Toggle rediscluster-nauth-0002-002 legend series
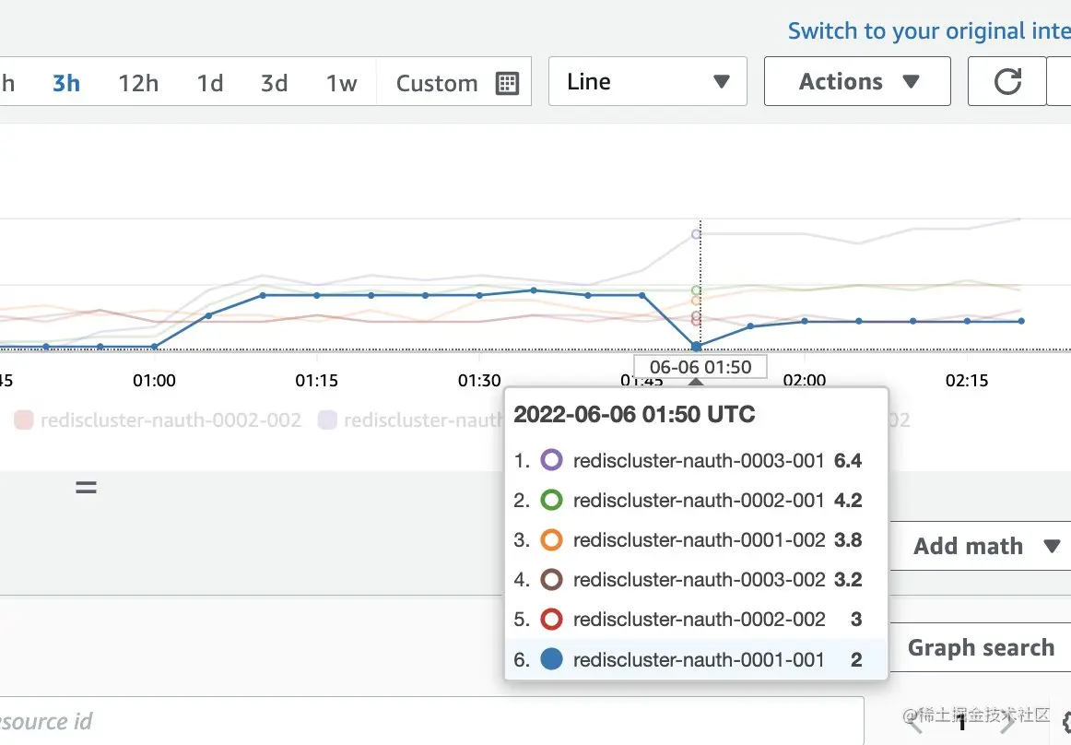 click(159, 420)
